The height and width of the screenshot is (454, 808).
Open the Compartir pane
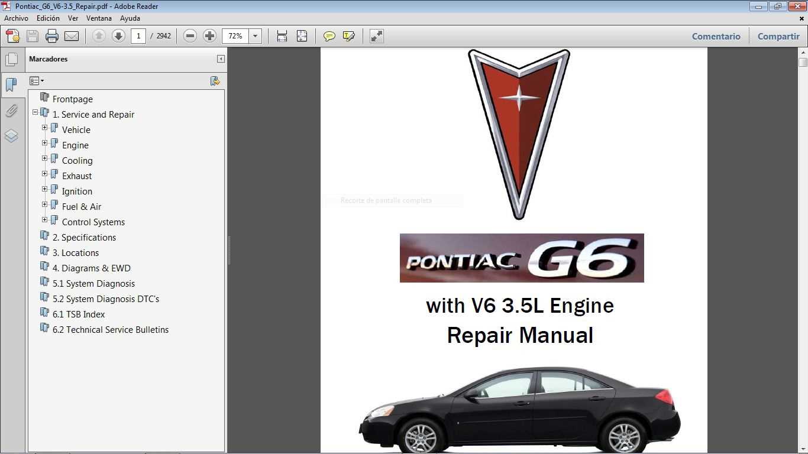point(778,36)
